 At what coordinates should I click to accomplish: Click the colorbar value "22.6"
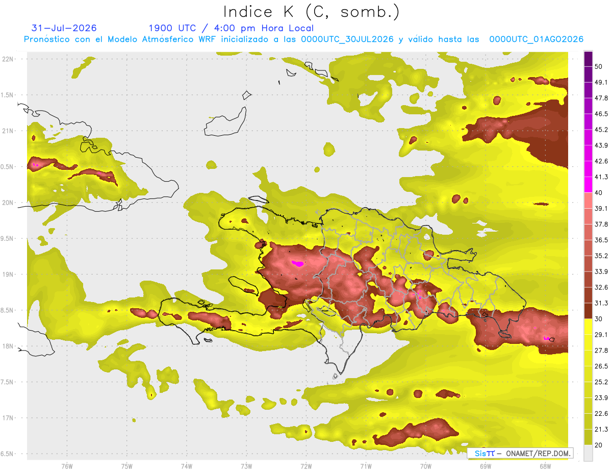click(x=601, y=413)
